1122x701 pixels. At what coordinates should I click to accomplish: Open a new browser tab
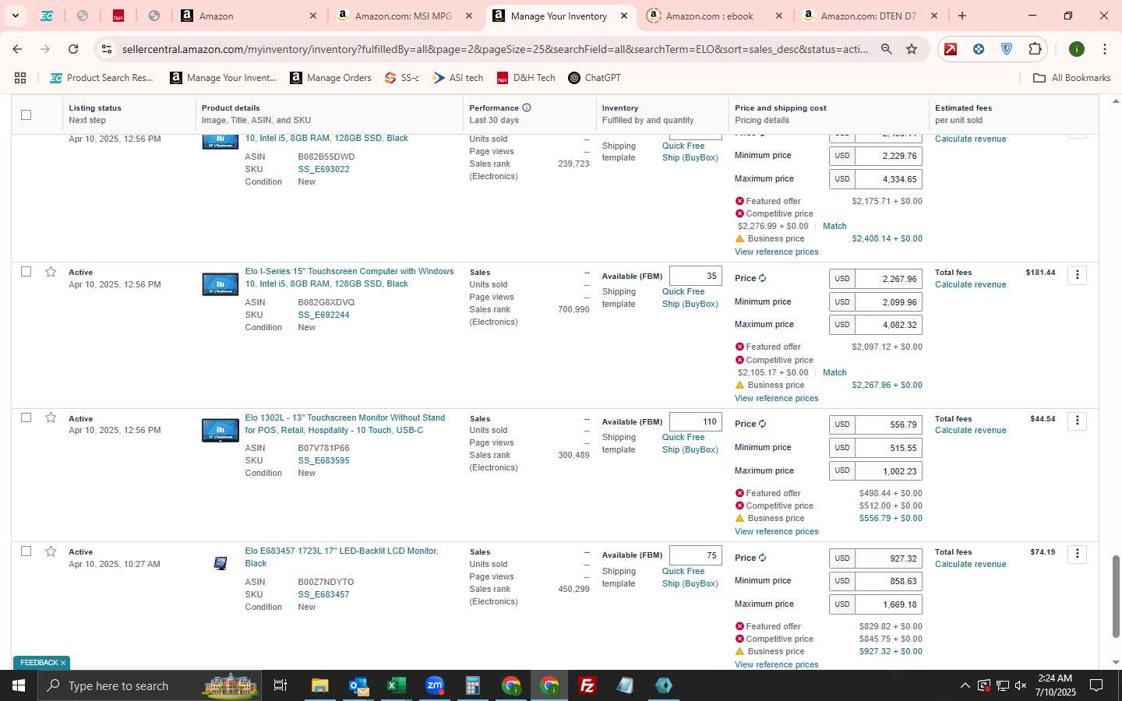962,16
